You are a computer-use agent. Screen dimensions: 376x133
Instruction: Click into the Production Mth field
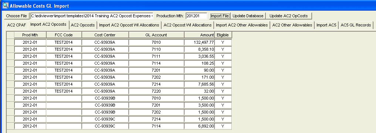tap(196, 16)
